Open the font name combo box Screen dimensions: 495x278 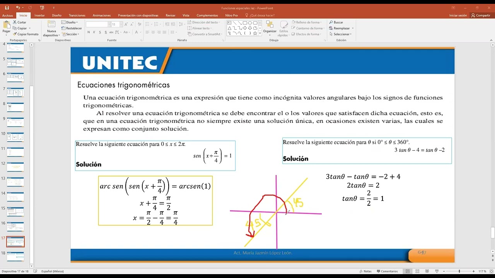tap(98, 24)
